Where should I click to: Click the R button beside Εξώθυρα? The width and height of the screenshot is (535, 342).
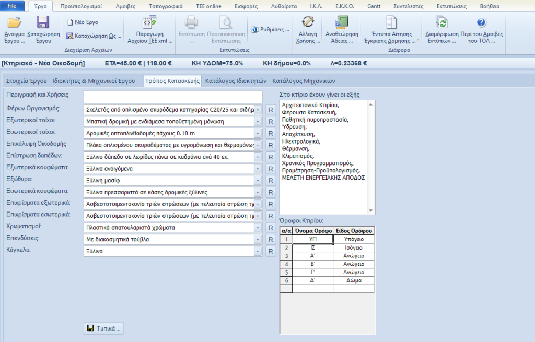[271, 180]
